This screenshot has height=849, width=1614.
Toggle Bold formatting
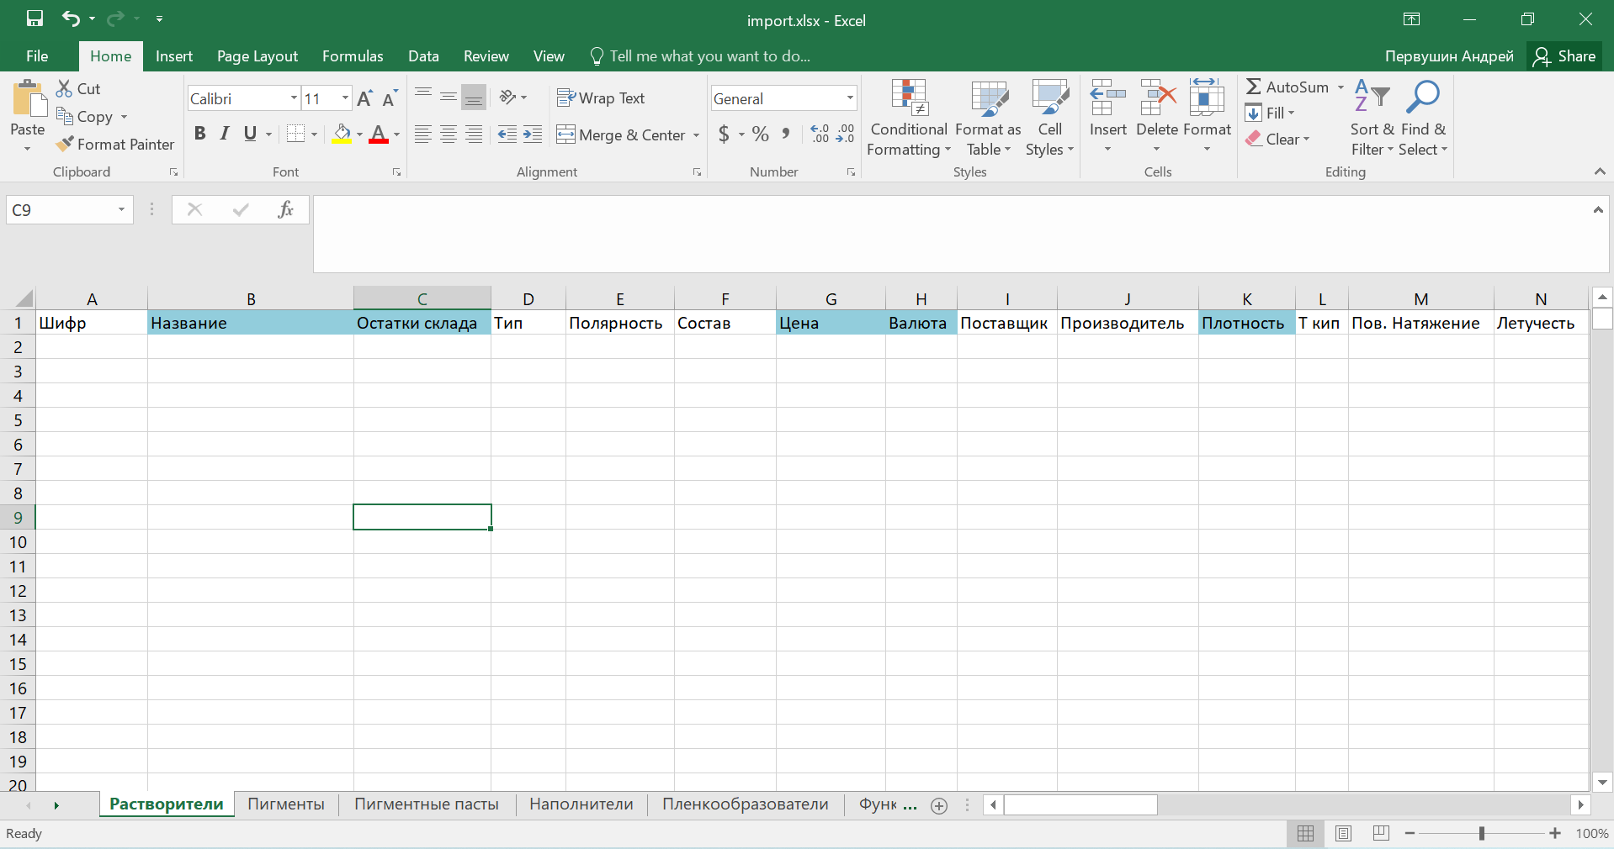(x=199, y=134)
